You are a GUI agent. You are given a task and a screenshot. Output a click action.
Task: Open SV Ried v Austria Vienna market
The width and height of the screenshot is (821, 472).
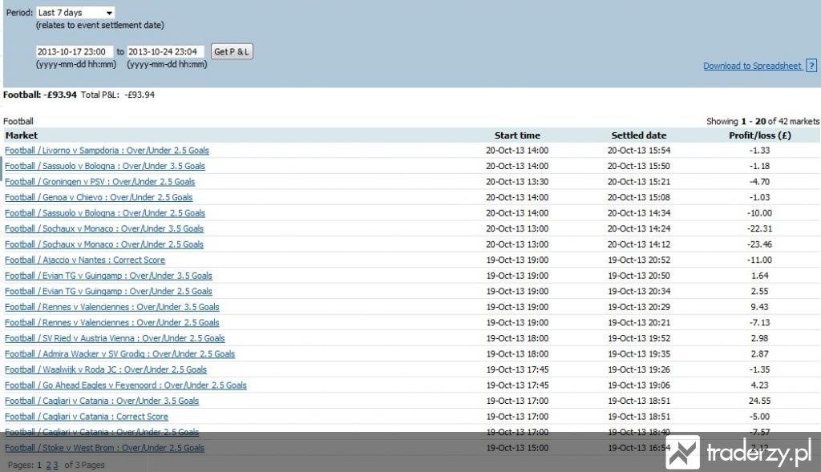115,338
